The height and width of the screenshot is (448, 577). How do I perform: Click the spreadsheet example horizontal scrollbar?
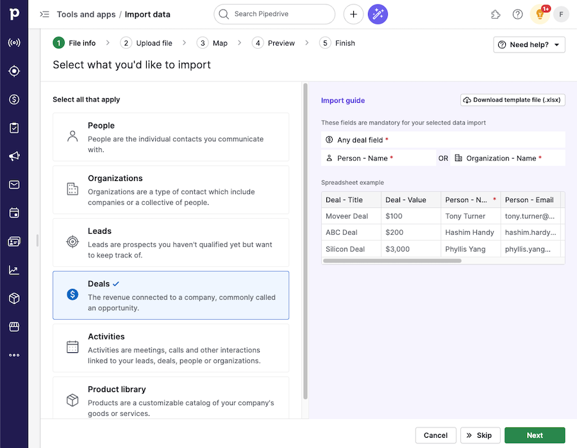click(x=392, y=261)
